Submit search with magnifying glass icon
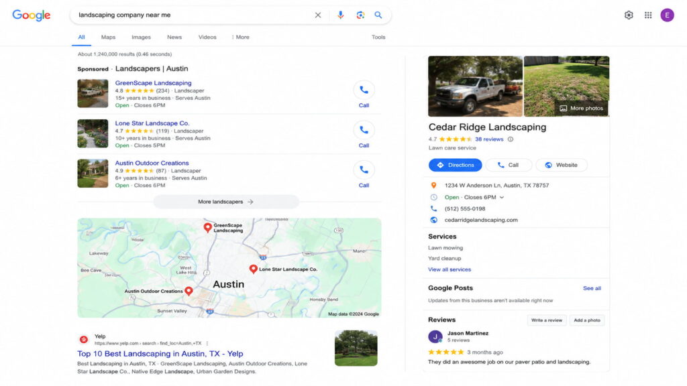This screenshot has height=386, width=687. coord(378,15)
